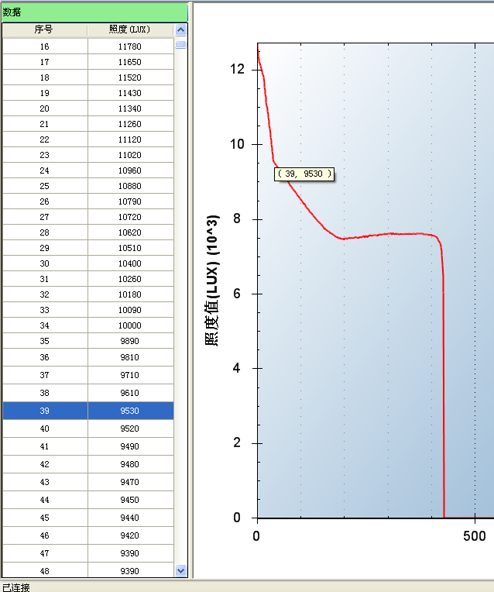Click the 照度值(LUX) y-axis title

[x=211, y=280]
